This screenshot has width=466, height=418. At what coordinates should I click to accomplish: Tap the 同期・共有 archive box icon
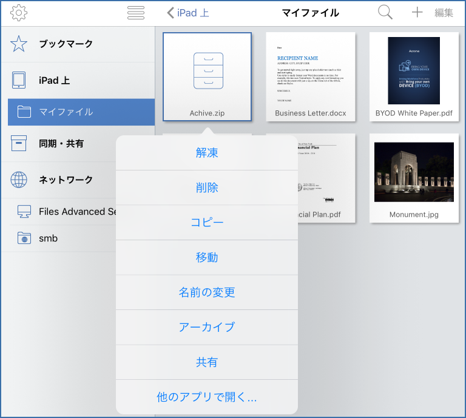(x=19, y=143)
